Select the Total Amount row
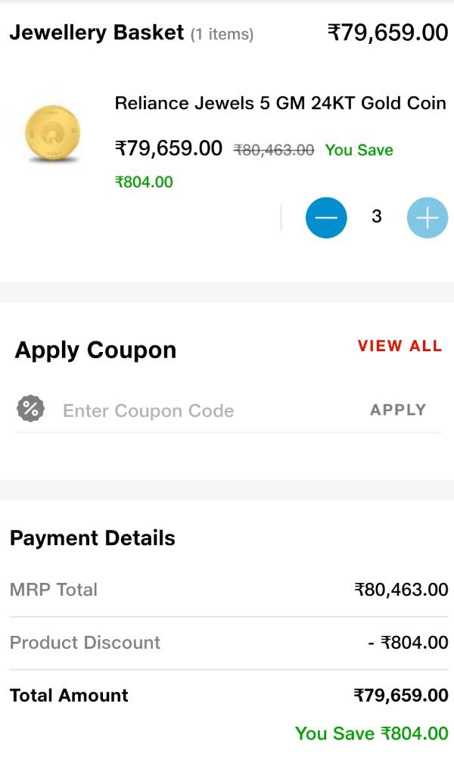The height and width of the screenshot is (757, 454). coord(227,696)
